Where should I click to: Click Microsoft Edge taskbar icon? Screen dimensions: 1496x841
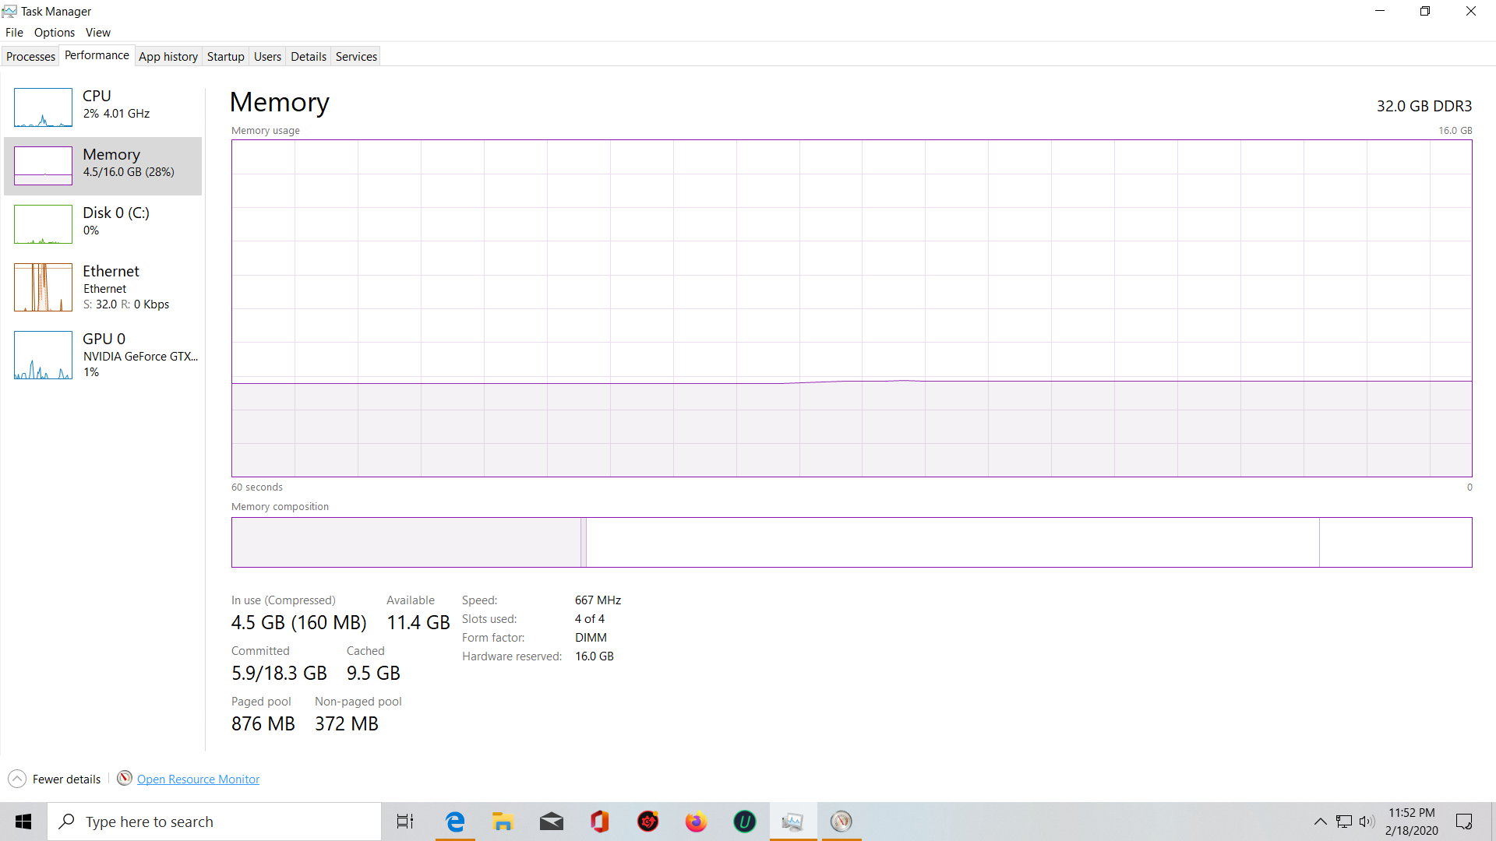455,822
